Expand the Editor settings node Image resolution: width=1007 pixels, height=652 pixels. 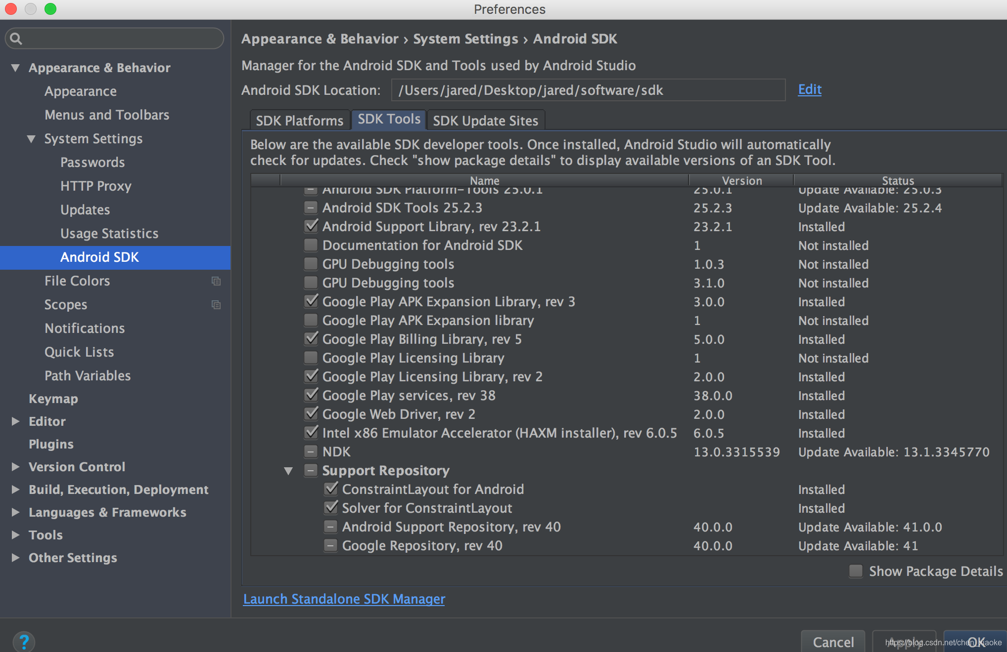[x=15, y=421]
